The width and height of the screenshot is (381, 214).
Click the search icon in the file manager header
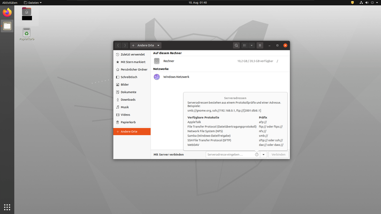click(x=236, y=45)
